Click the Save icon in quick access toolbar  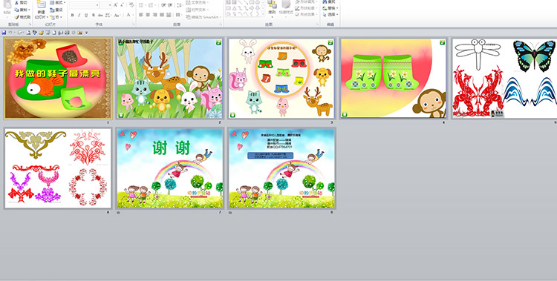pyautogui.click(x=4, y=33)
